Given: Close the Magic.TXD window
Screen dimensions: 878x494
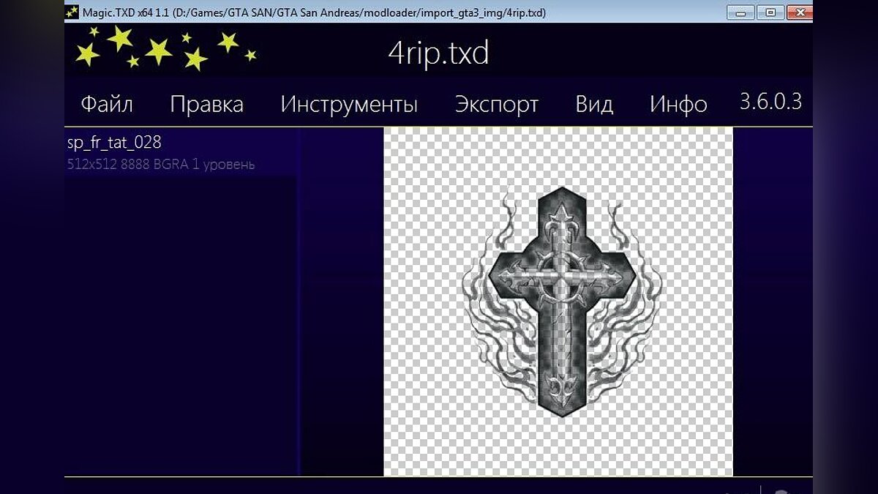Looking at the screenshot, I should click(799, 12).
